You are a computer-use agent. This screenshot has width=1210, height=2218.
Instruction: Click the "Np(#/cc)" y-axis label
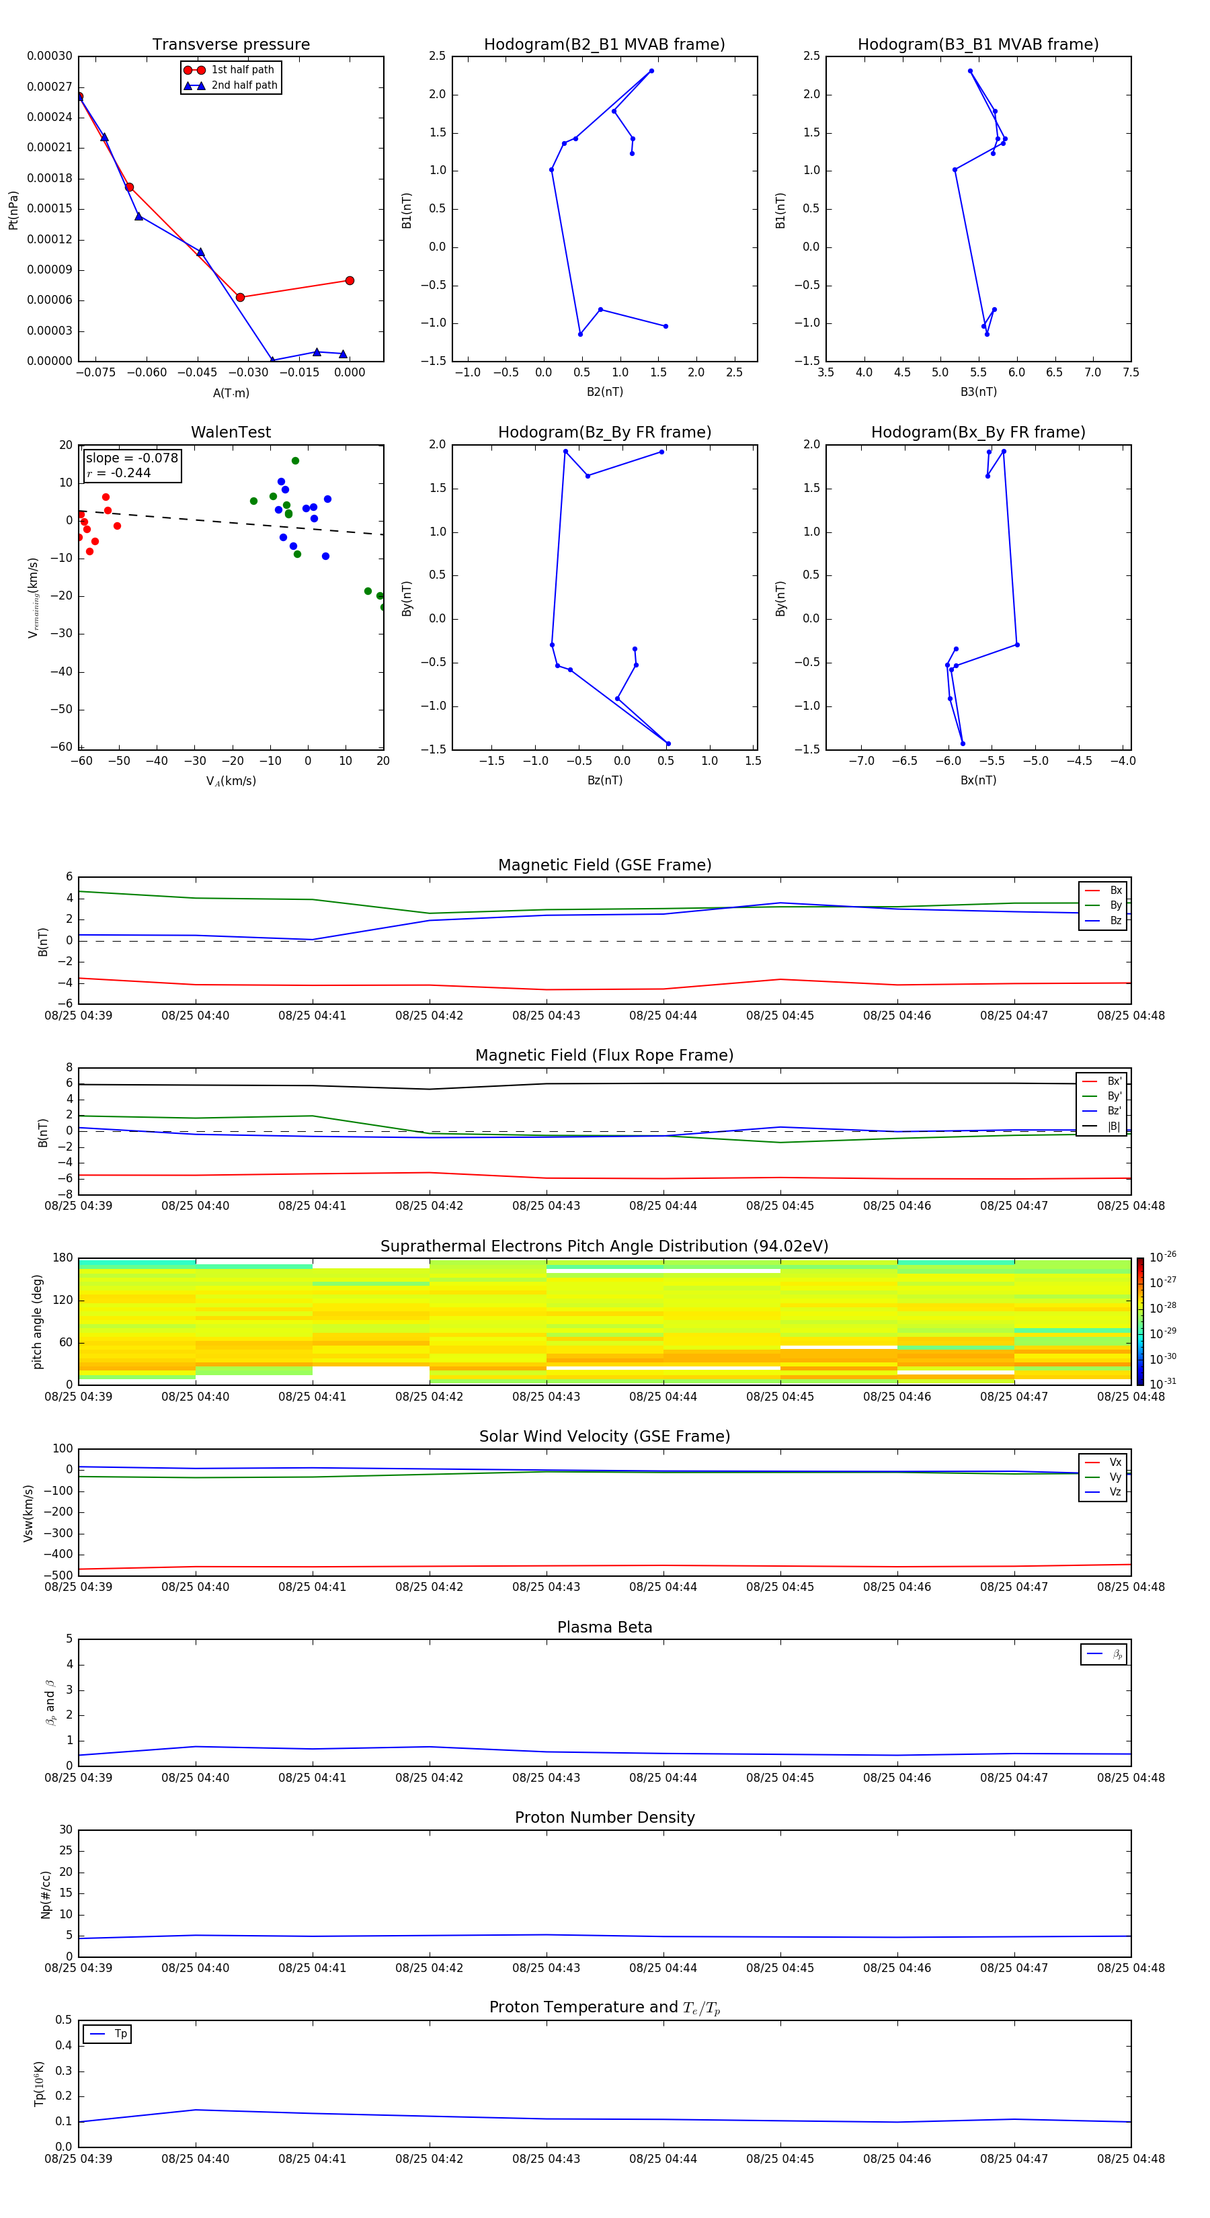(46, 1894)
